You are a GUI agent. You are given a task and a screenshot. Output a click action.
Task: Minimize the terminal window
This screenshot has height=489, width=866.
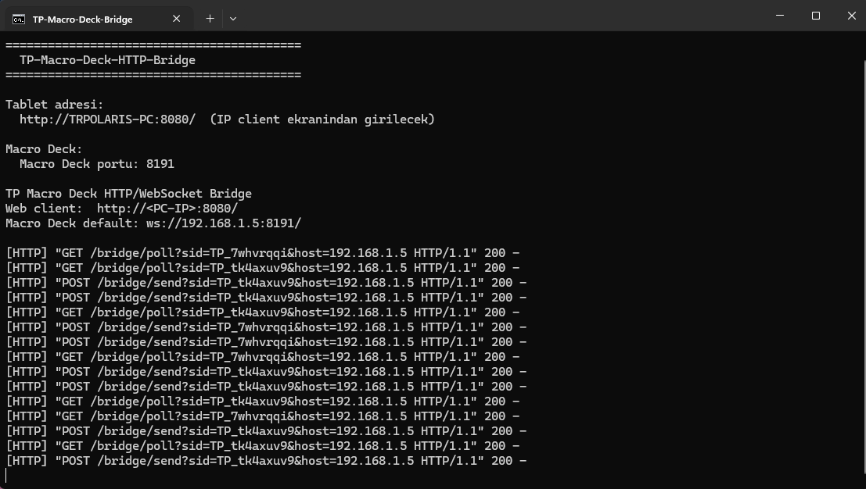[x=780, y=16]
